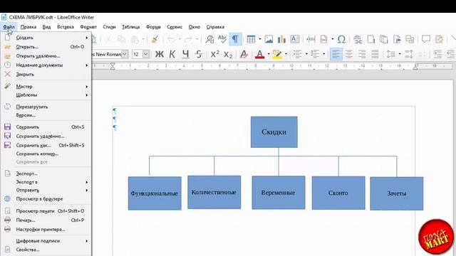This screenshot has height=256, width=456.
Task: Toggle formatting marks (¶) display
Action: coord(235,39)
